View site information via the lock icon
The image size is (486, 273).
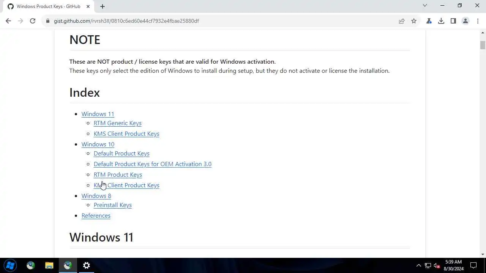pos(48,21)
